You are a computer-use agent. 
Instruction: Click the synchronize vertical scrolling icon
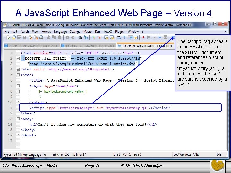pyautogui.click(x=106, y=37)
